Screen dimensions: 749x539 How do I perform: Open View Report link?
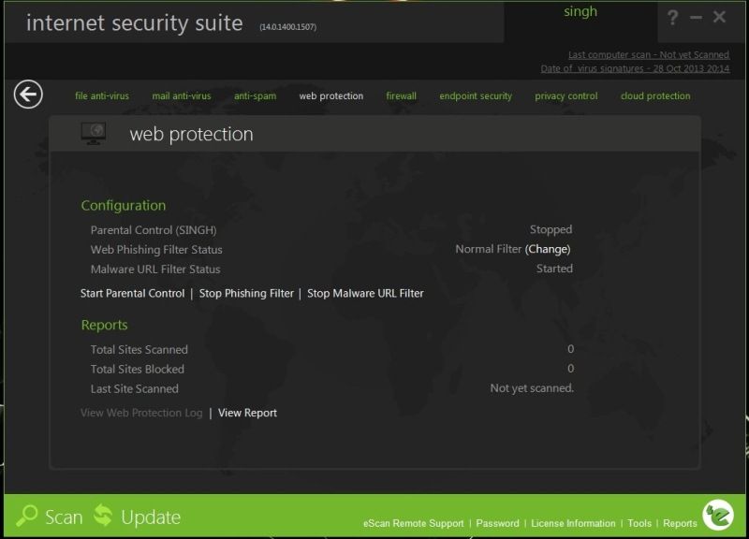click(x=247, y=413)
